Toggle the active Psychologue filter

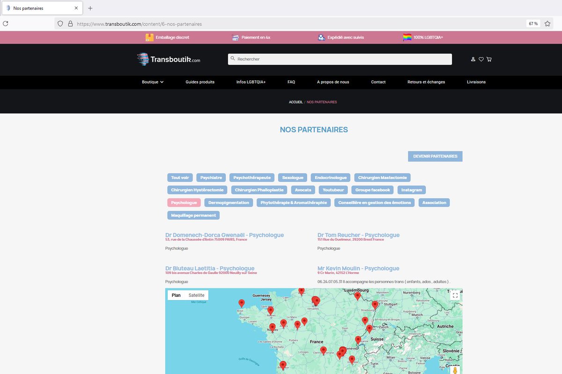184,203
